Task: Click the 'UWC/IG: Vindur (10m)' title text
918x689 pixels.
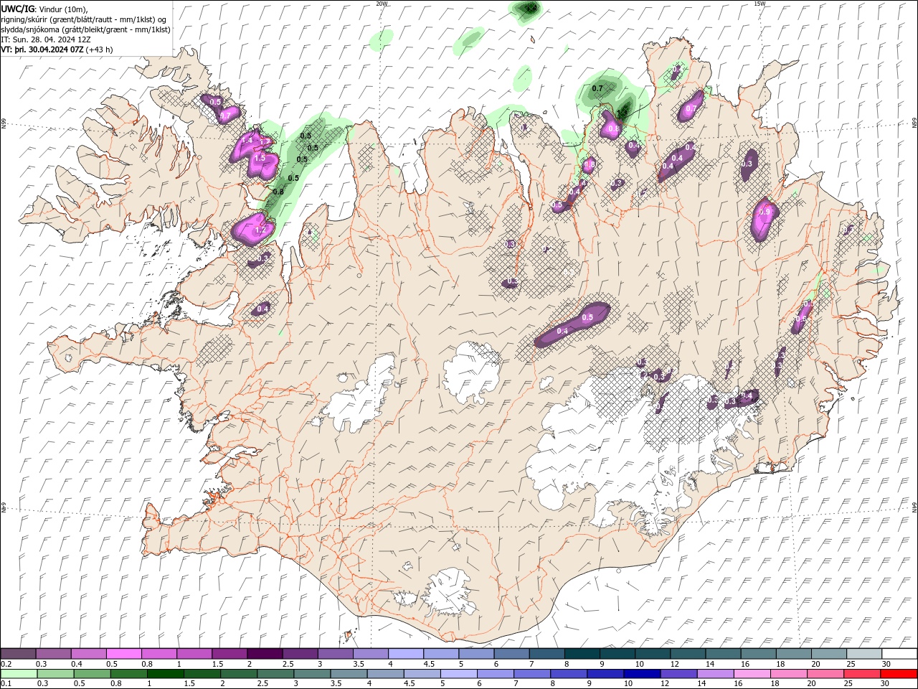Action: click(45, 9)
